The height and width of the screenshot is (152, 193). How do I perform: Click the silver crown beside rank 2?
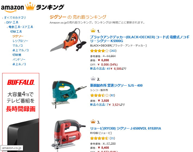tap(93, 78)
